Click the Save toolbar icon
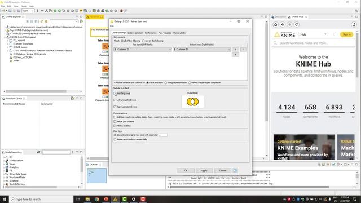Image resolution: width=361 pixels, height=203 pixels. 10,11
